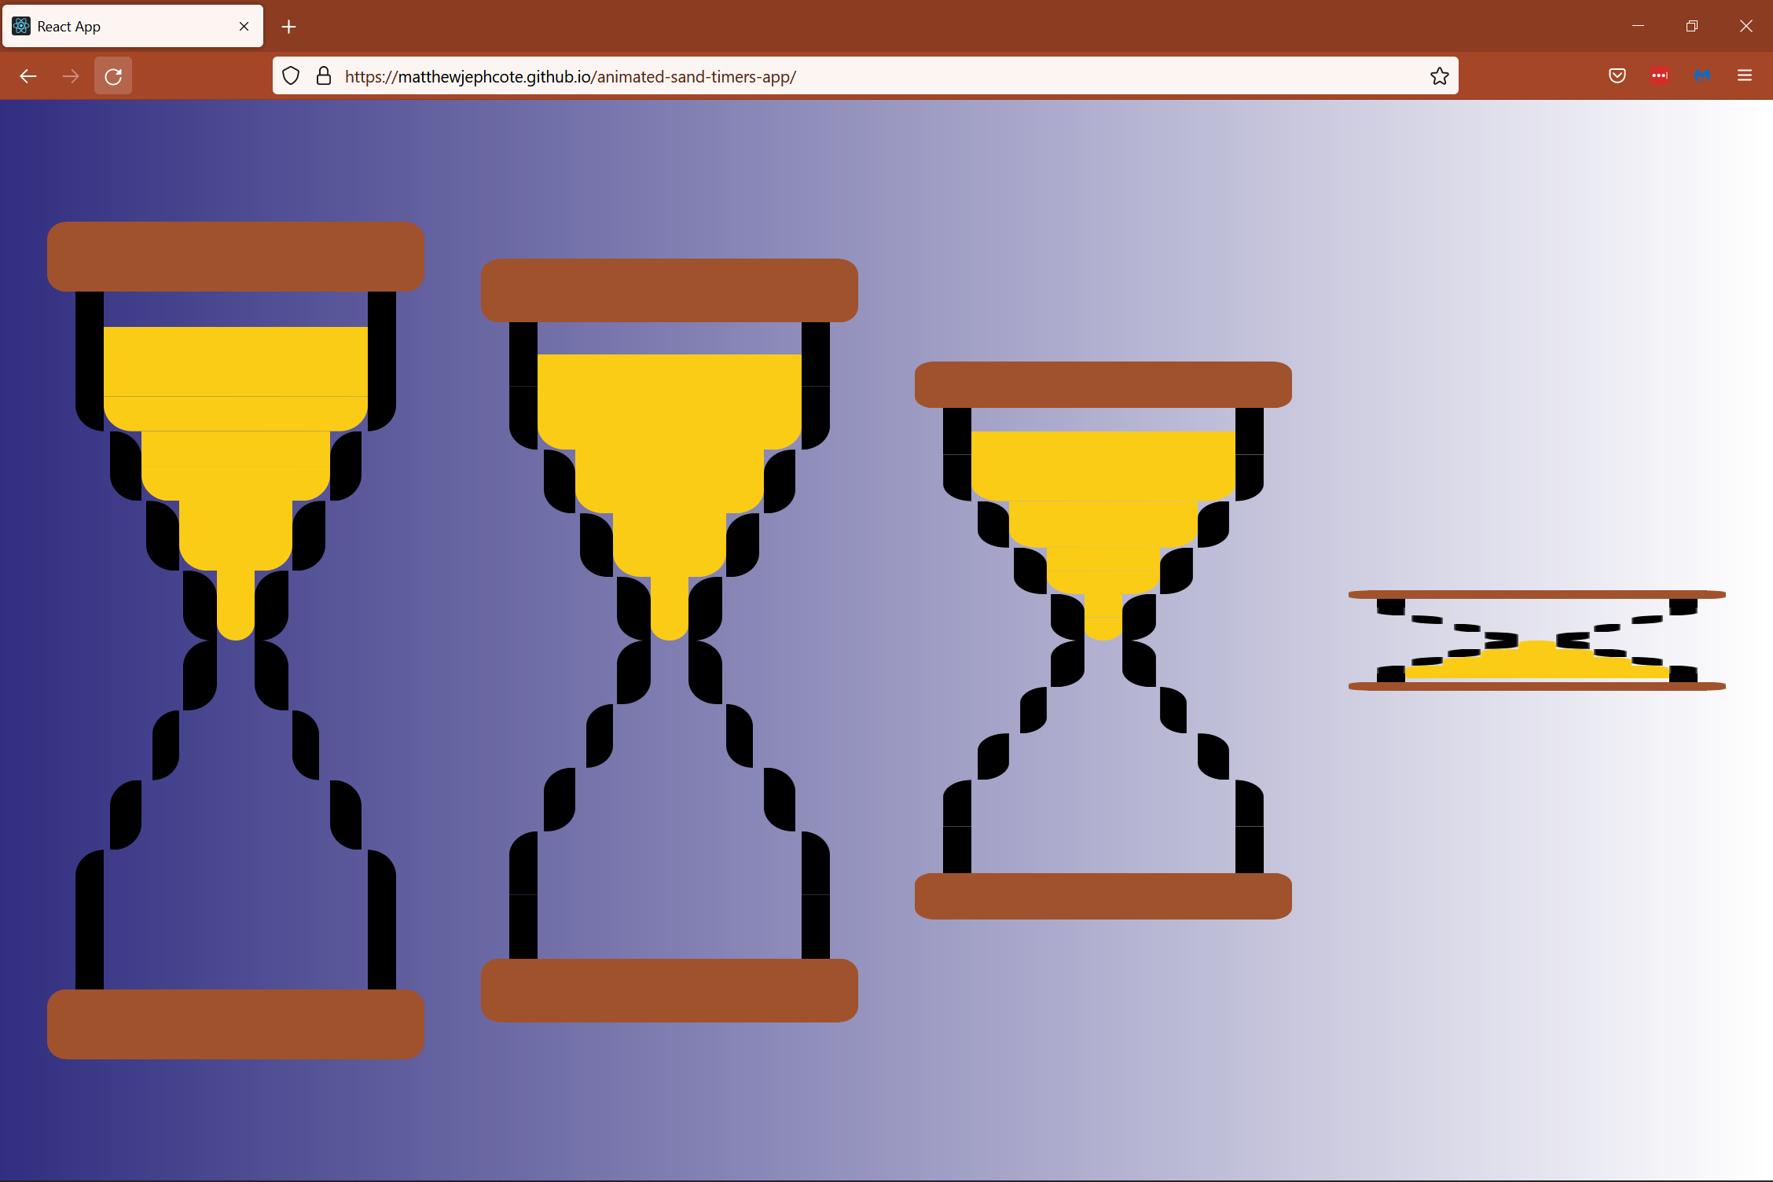Click the first tallest sand timer's top cap
The image size is (1773, 1182).
tap(235, 256)
